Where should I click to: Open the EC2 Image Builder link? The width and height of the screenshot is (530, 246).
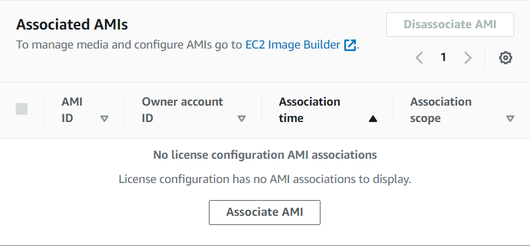click(x=293, y=45)
